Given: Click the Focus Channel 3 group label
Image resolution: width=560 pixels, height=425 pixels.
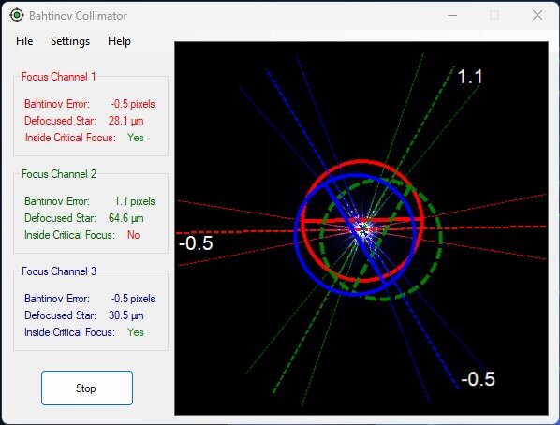Looking at the screenshot, I should click(x=59, y=271).
